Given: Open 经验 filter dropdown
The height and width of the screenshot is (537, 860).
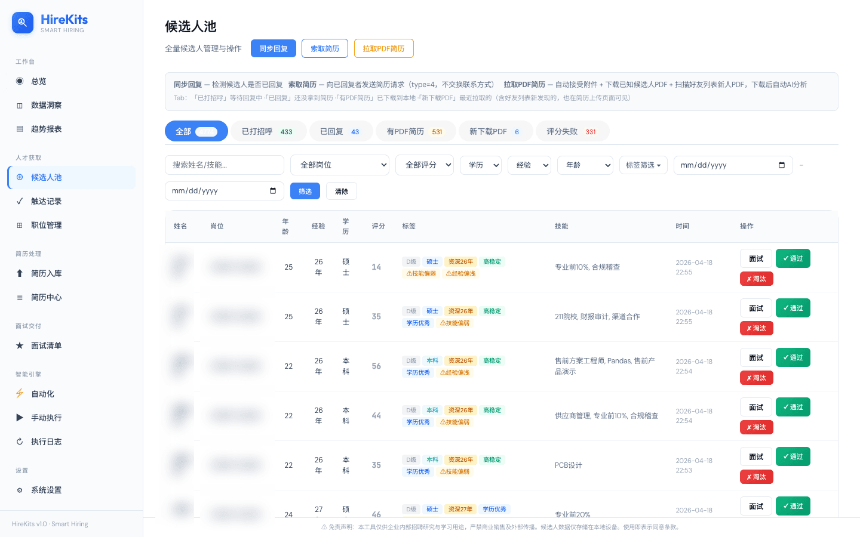Looking at the screenshot, I should [529, 165].
